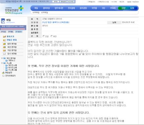Click the 개인주소록 folder icon
This screenshot has height=125, width=144.
6,65
